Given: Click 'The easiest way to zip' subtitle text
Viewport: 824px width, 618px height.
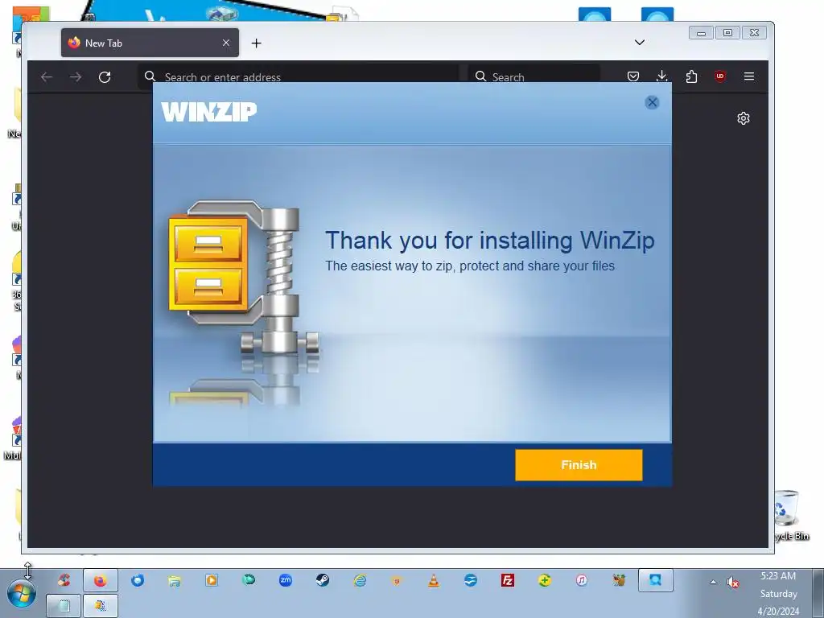Looking at the screenshot, I should point(470,266).
